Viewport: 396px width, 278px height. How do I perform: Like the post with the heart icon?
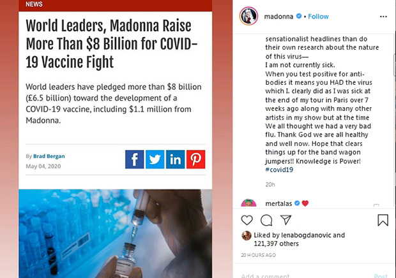[247, 220]
